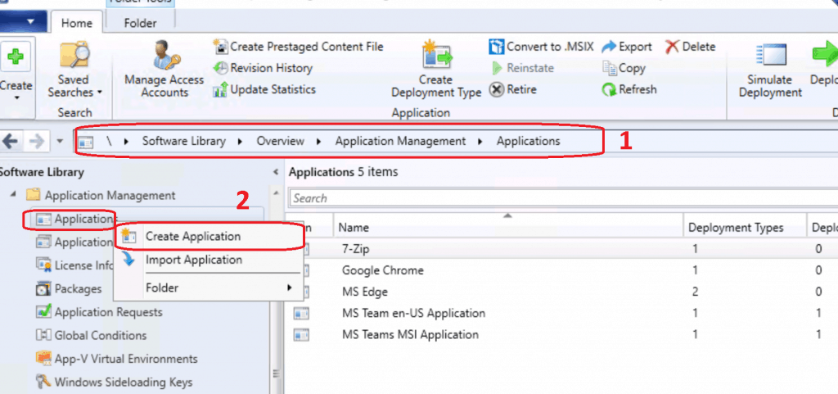Screen dimensions: 838x394
Task: Open Manage Access Accounts
Action: coord(164,71)
